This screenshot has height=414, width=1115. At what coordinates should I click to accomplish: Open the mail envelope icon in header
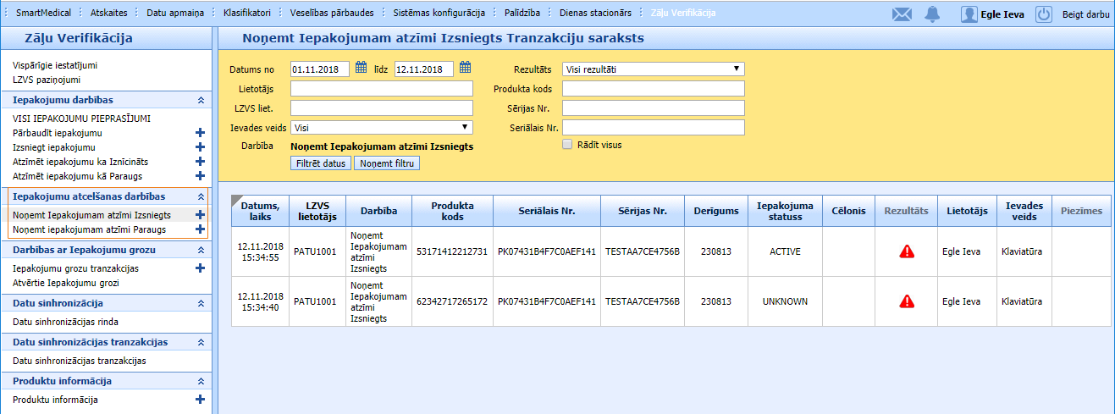(x=902, y=14)
